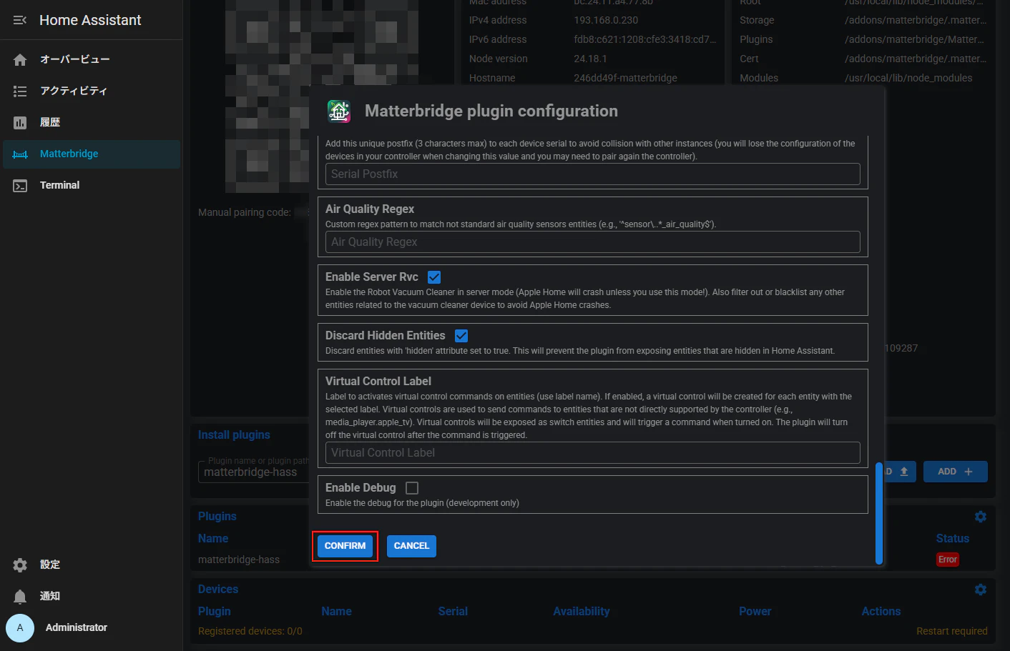The image size is (1010, 651).
Task: Click the Power column header
Action: pyautogui.click(x=755, y=612)
